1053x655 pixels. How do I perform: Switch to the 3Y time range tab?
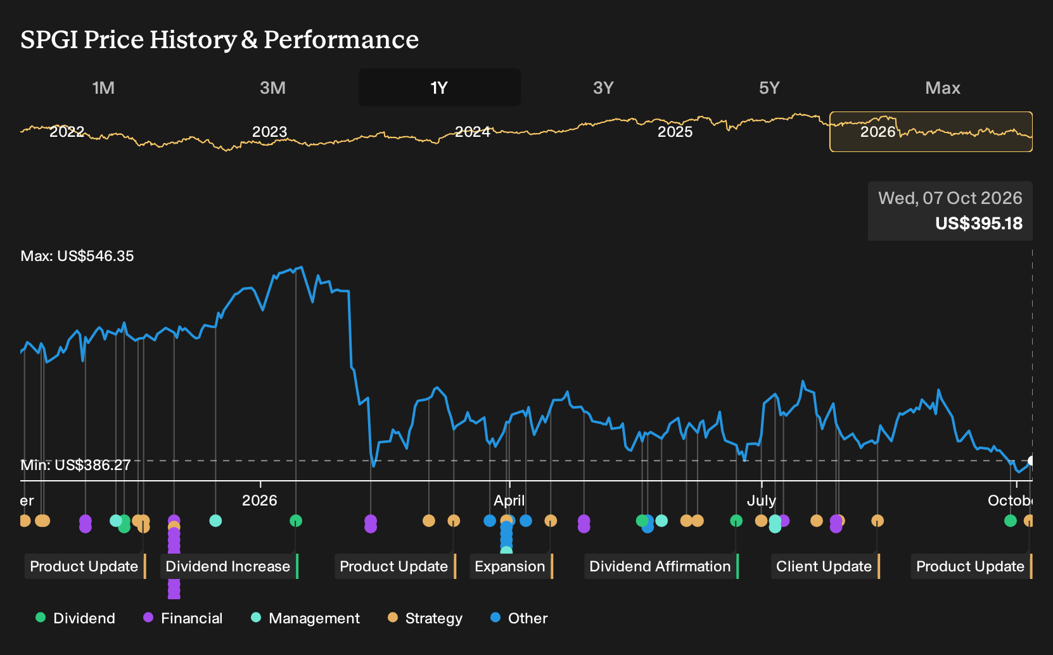pos(603,88)
